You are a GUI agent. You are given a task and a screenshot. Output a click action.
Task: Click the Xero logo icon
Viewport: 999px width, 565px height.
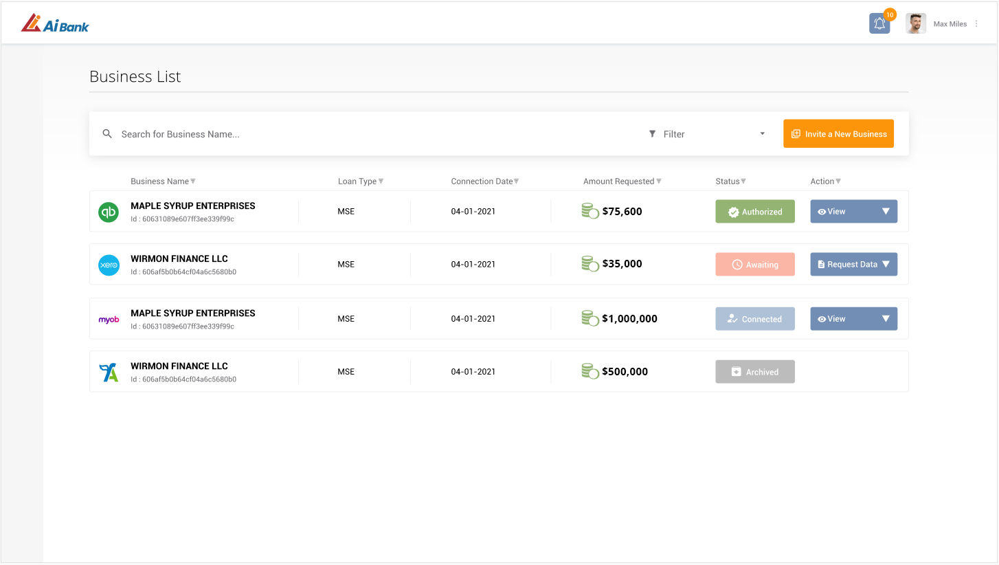[109, 265]
